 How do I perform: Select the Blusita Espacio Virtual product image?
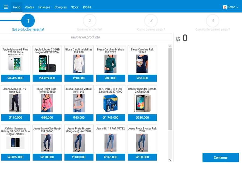(x=79, y=103)
